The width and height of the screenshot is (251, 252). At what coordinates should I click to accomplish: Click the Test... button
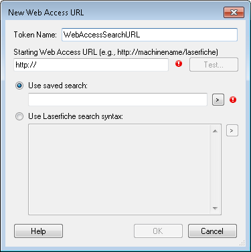point(214,65)
